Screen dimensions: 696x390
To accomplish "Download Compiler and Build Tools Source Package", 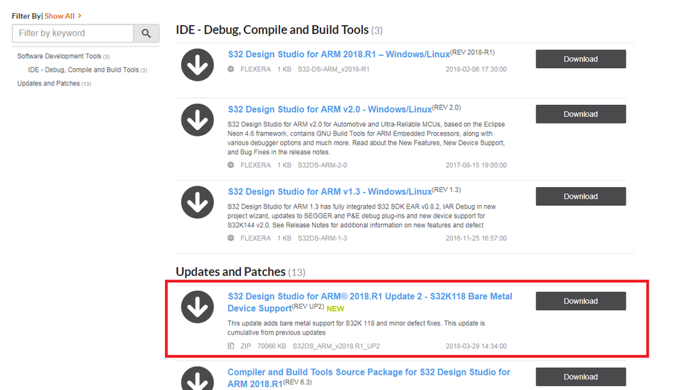I will [580, 377].
